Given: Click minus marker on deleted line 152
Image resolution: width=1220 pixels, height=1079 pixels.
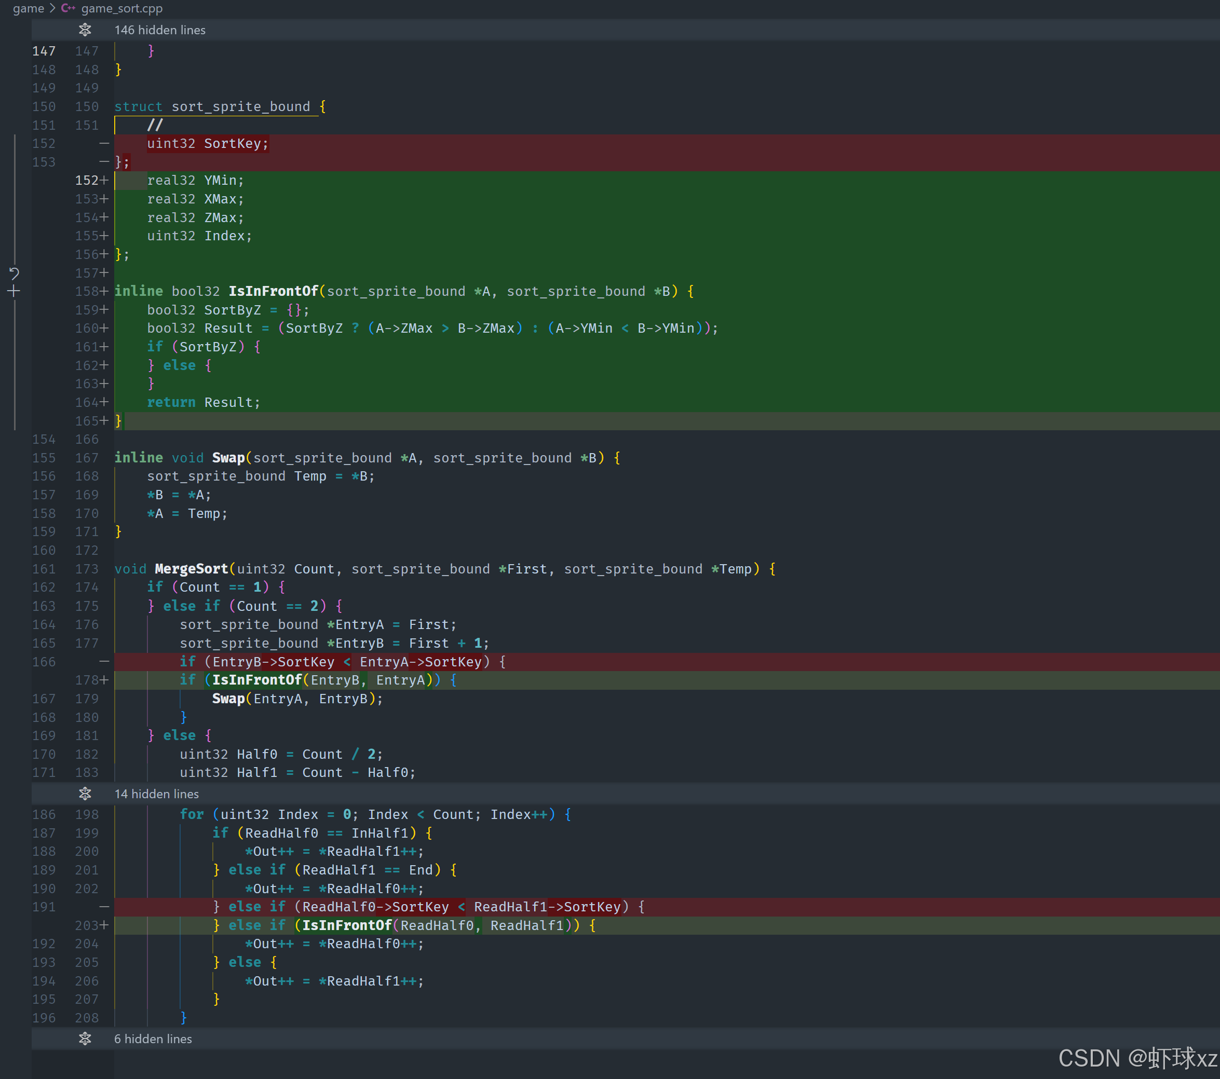Looking at the screenshot, I should pyautogui.click(x=104, y=143).
